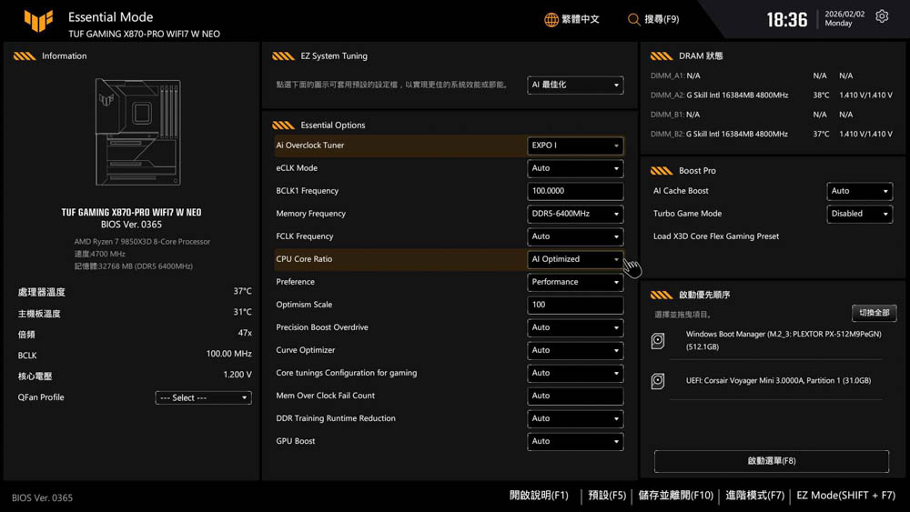Screen dimensions: 910x512
Task: Change the Turbo Game Mode setting
Action: 859,214
